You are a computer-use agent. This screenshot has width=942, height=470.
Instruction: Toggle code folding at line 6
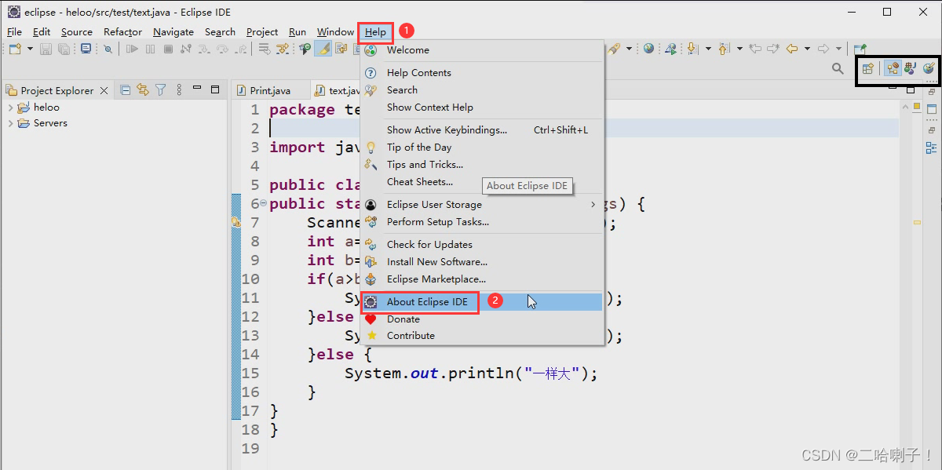264,203
